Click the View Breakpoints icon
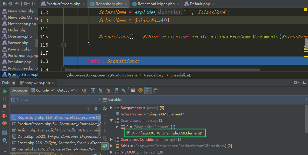308x155 pixels. click(5, 116)
